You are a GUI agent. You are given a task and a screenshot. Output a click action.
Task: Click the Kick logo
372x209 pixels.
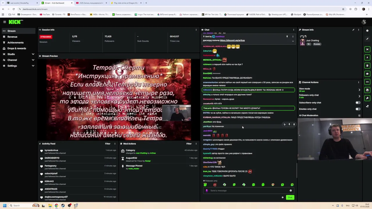(x=15, y=22)
